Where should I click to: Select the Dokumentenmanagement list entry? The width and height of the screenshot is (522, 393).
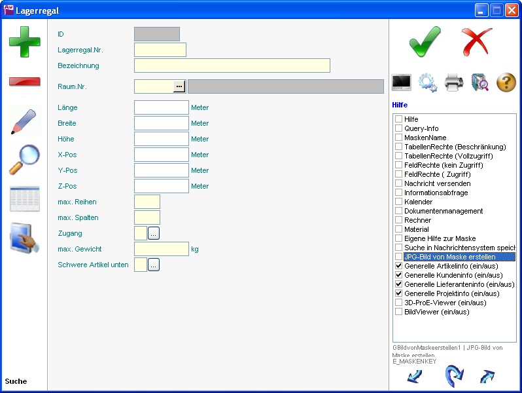click(443, 212)
